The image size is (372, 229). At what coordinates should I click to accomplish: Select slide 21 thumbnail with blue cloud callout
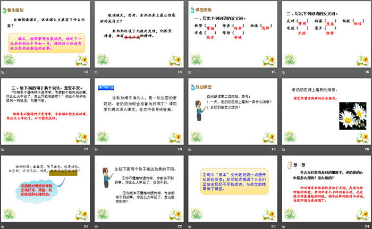click(x=45, y=189)
